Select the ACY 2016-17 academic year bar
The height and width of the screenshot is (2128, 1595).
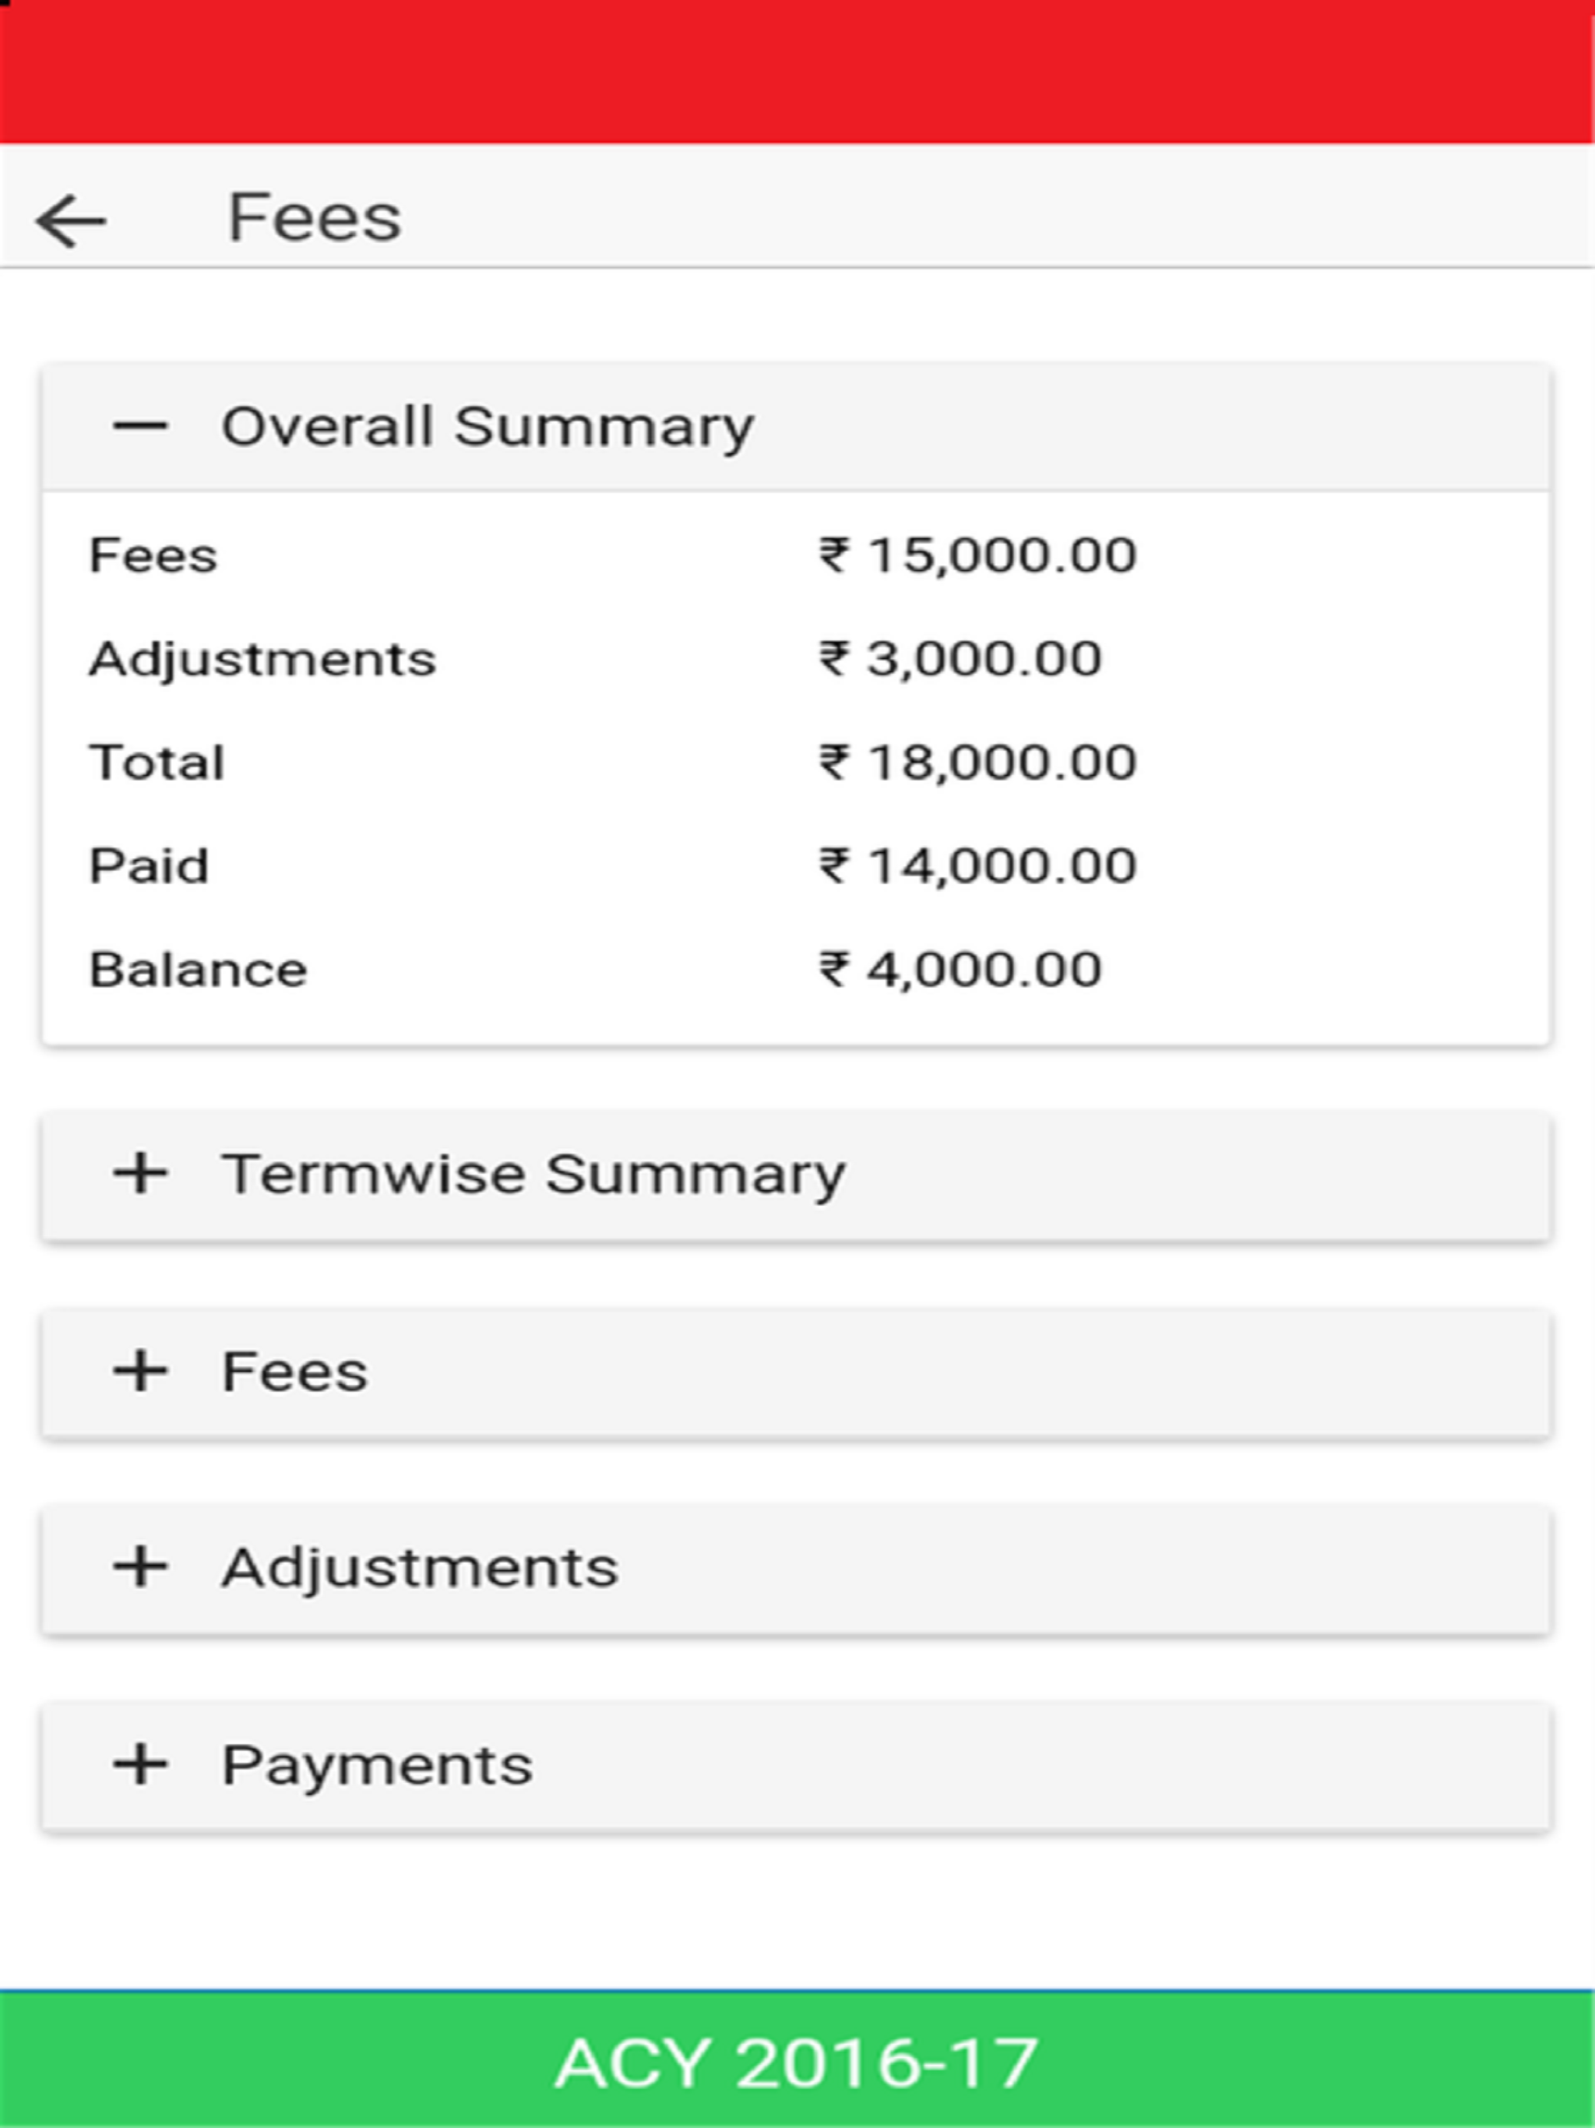(x=797, y=2059)
